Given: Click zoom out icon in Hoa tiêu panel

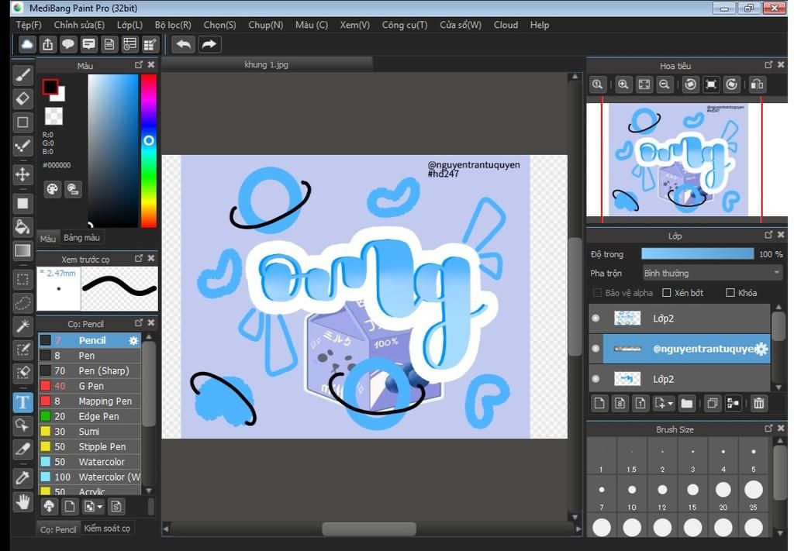Looking at the screenshot, I should 665,84.
